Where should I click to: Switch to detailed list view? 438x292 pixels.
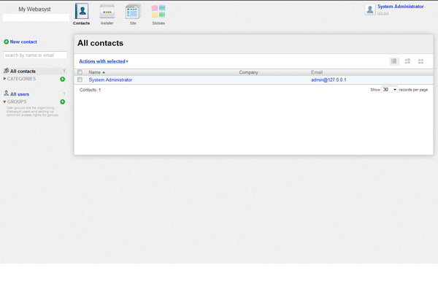407,61
